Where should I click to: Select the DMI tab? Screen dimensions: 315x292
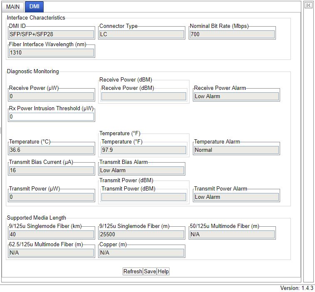point(34,7)
